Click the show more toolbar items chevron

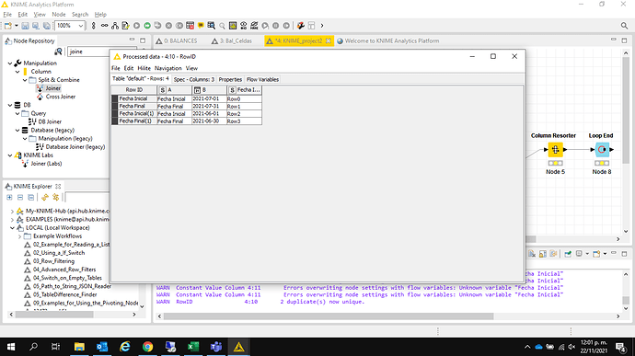tap(322, 26)
